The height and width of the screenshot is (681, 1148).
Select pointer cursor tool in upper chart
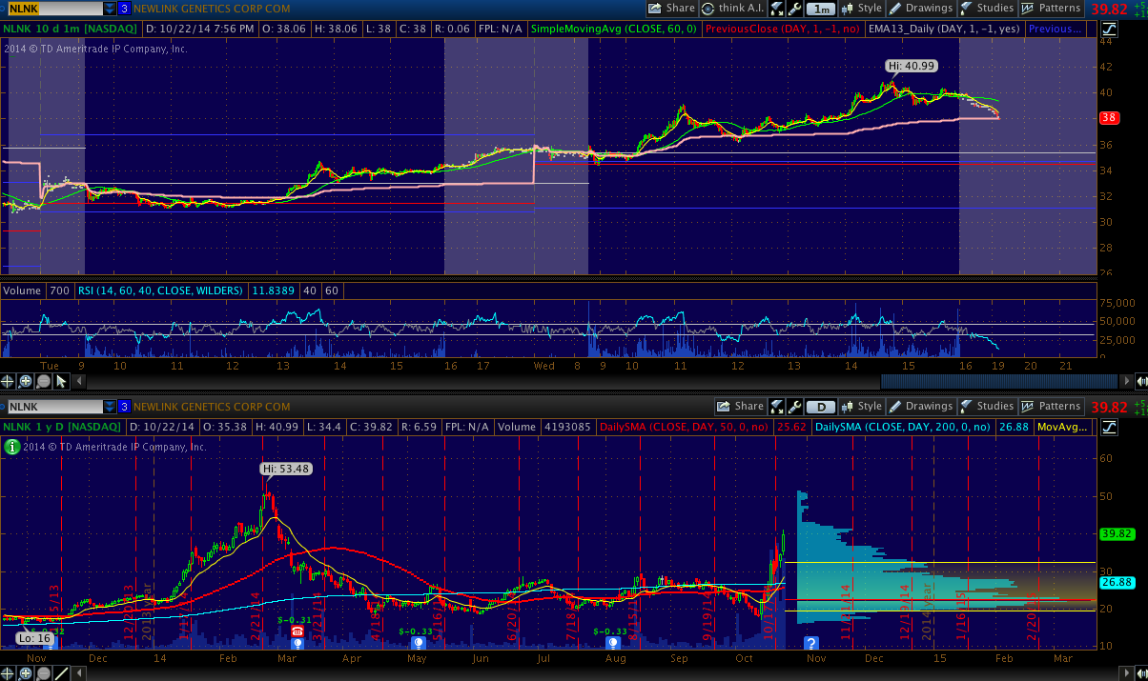coord(61,381)
